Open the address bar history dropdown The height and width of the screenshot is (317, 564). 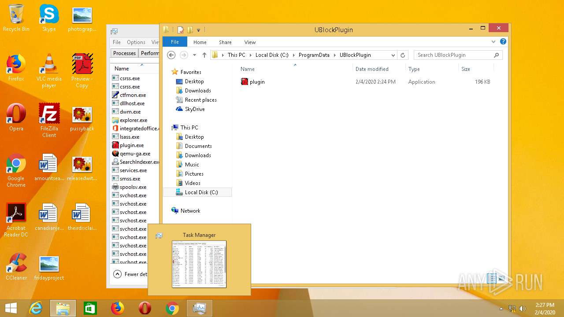pyautogui.click(x=393, y=55)
